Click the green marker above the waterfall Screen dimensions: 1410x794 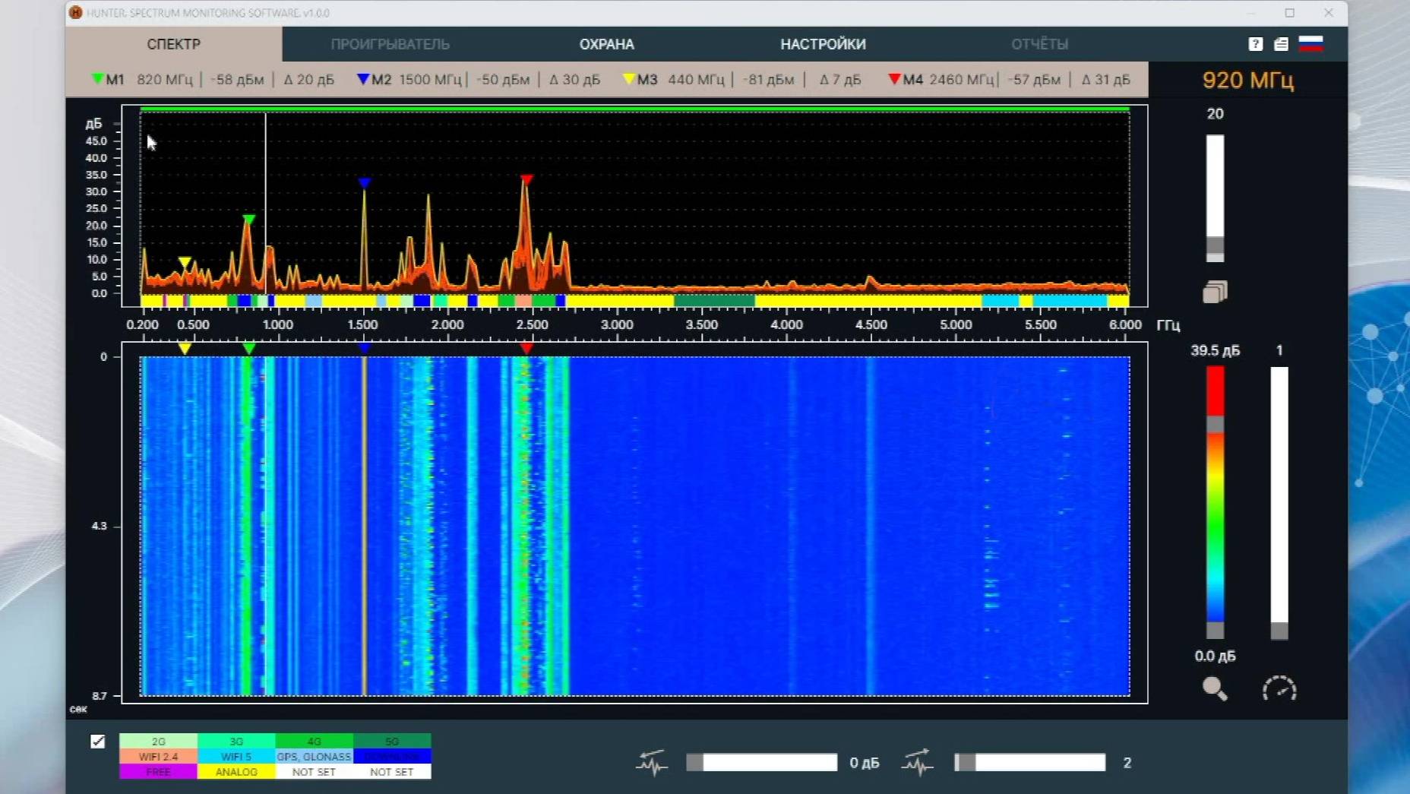pos(248,349)
